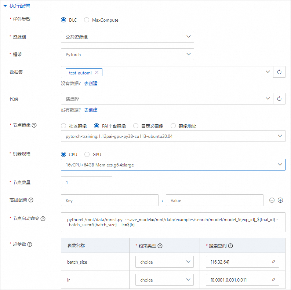Image resolution: width=291 pixels, height=290 pixels.
Task: Open the 代码 请选择 dropdown
Action: point(167,99)
